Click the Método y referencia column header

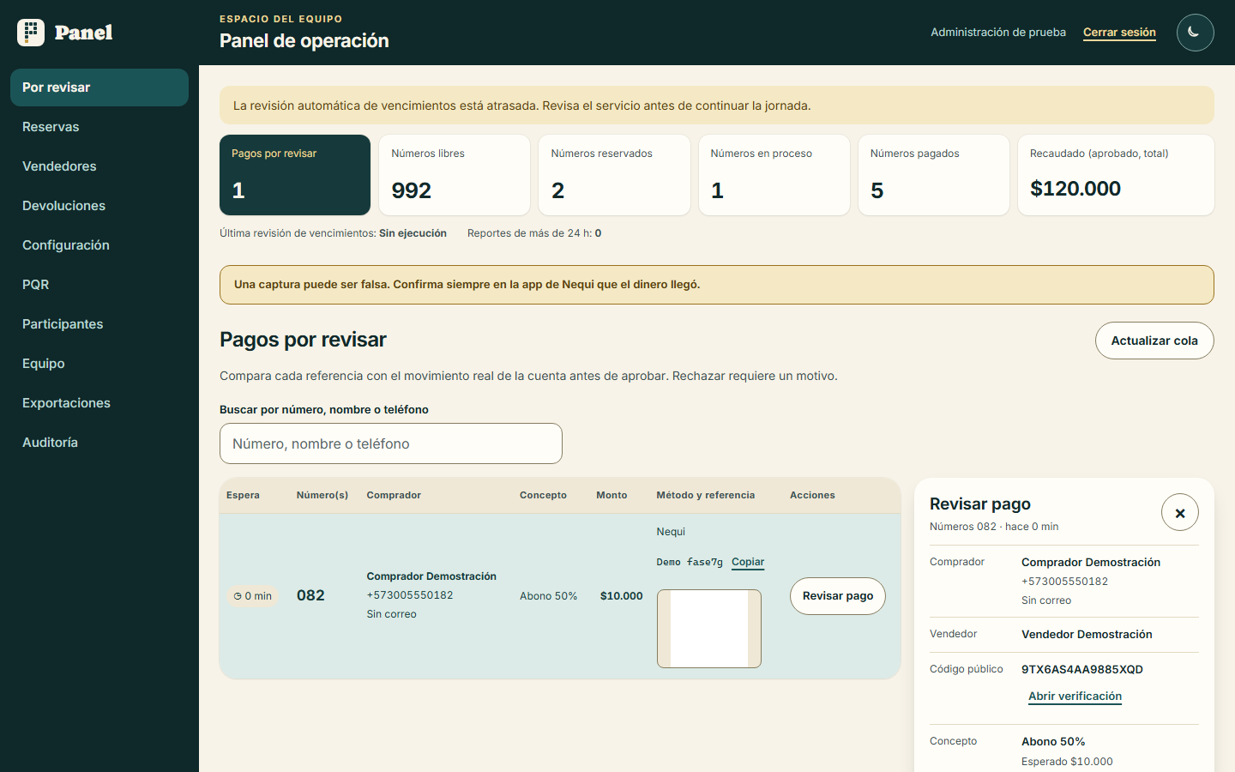[706, 495]
